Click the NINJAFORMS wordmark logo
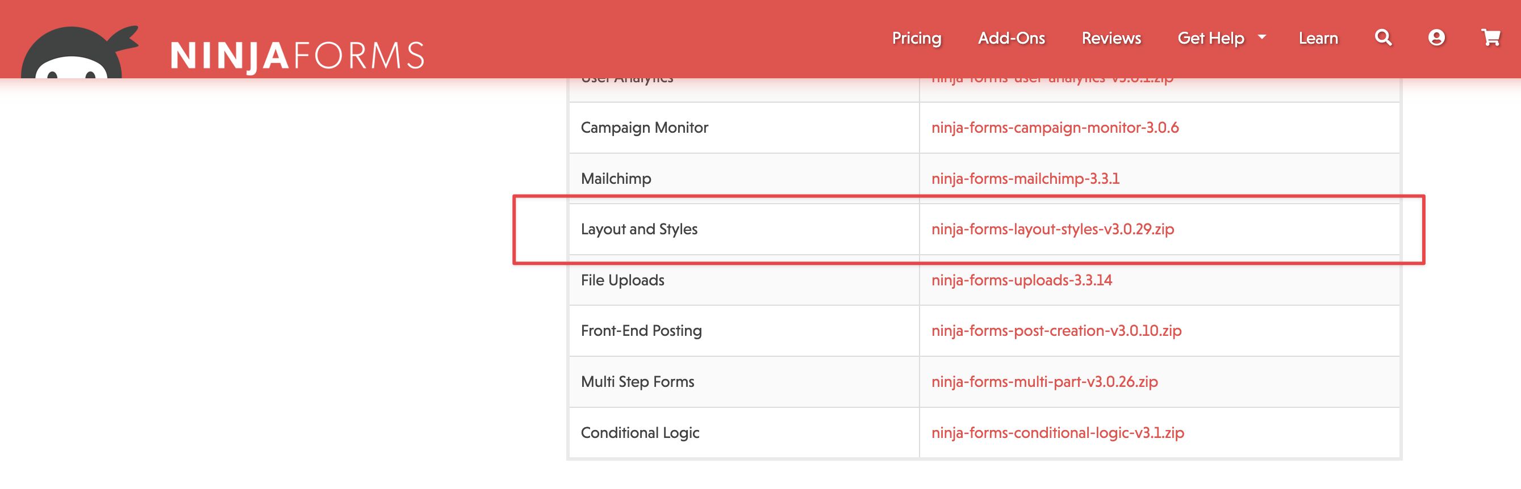The image size is (1521, 489). point(297,56)
